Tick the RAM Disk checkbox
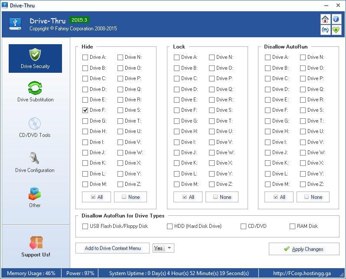346x279 pixels. pyautogui.click(x=292, y=226)
